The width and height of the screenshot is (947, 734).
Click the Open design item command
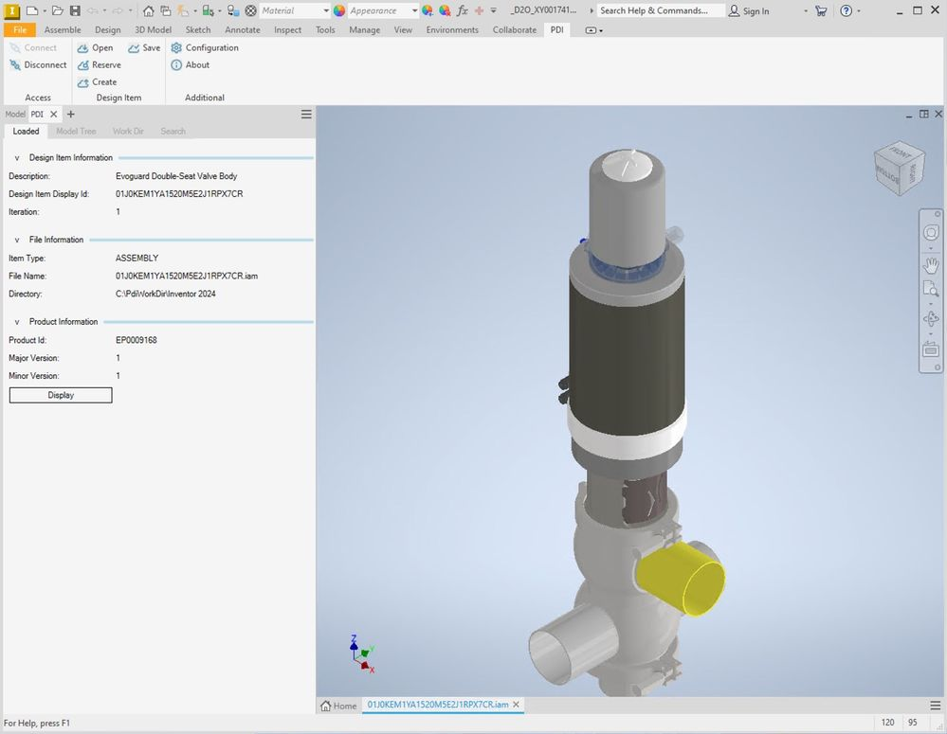point(96,47)
